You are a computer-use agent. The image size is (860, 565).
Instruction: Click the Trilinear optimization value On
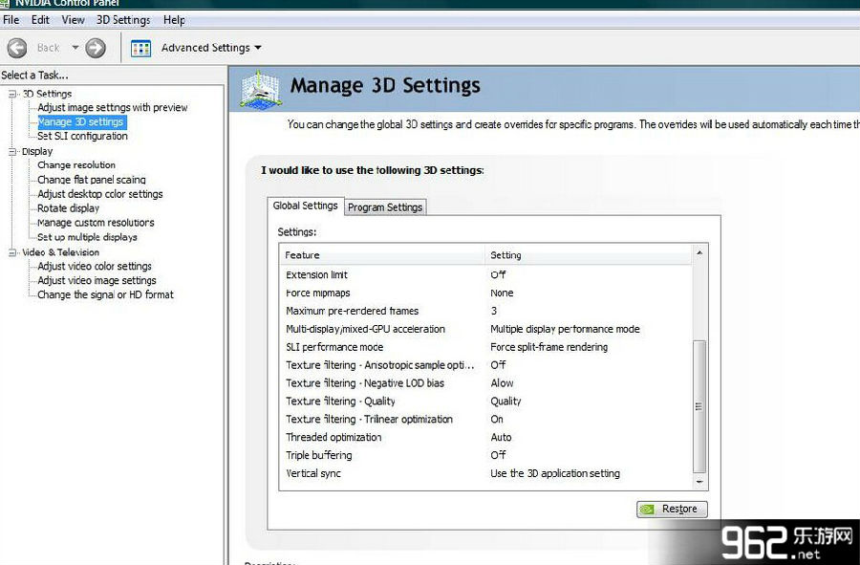[496, 420]
